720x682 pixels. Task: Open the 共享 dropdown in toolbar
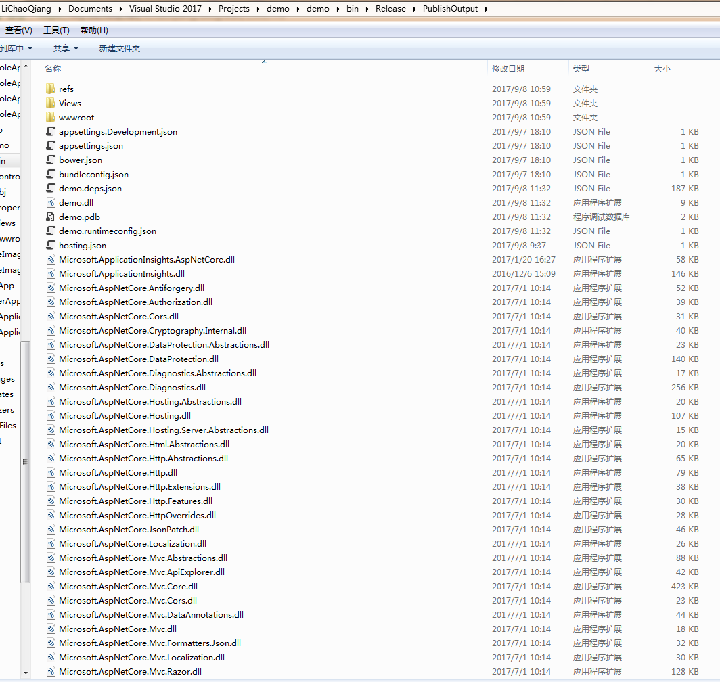66,48
